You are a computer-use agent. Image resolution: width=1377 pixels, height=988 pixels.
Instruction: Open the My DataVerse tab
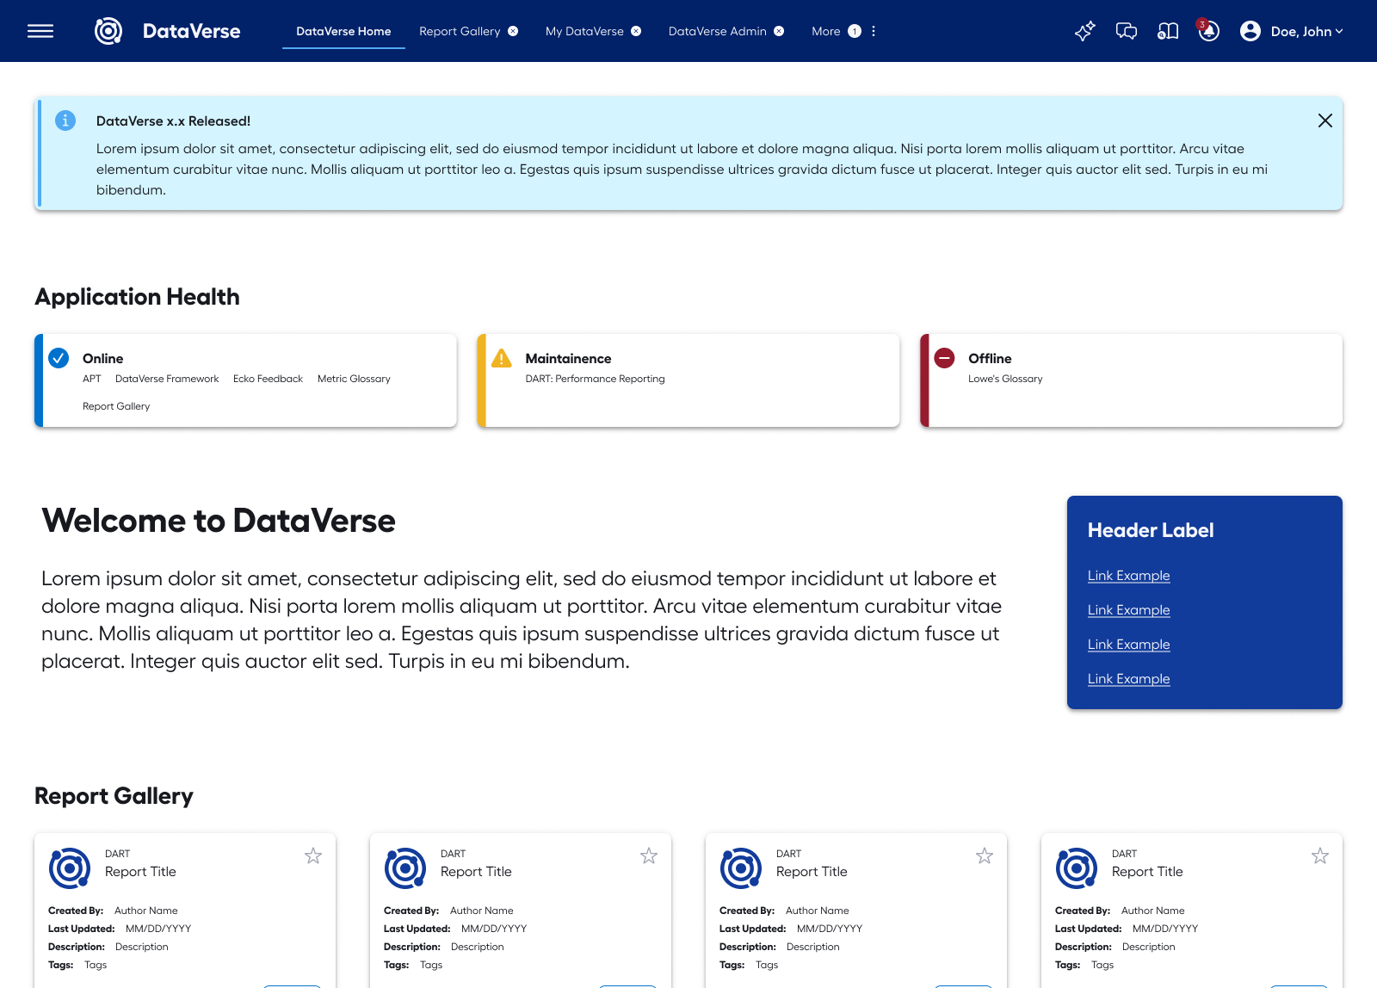[585, 31]
